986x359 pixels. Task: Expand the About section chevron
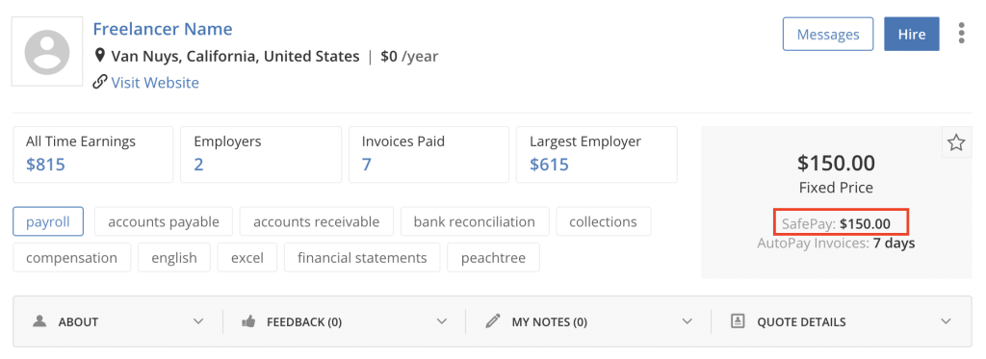point(198,321)
